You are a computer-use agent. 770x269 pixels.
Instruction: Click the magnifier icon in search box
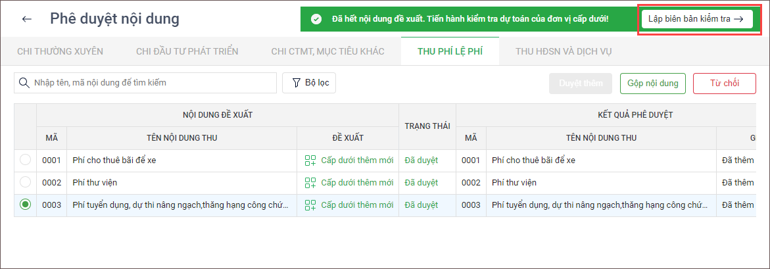coord(24,83)
